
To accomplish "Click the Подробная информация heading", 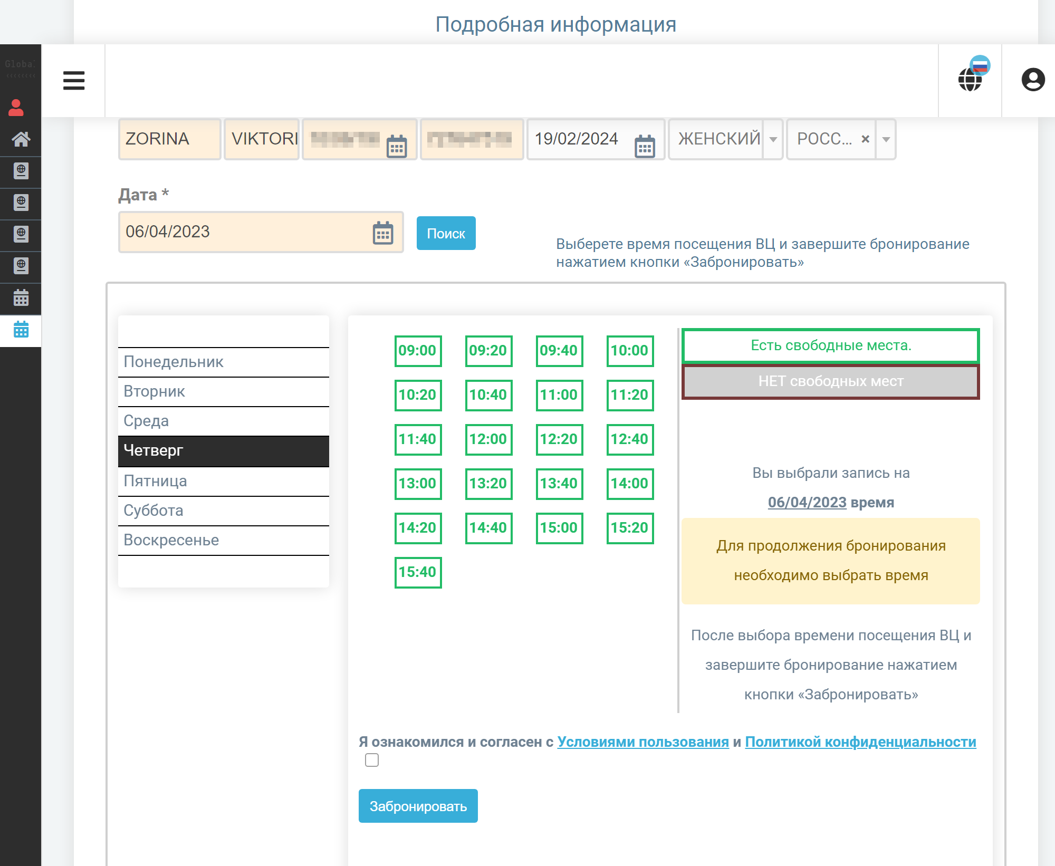I will coord(555,24).
